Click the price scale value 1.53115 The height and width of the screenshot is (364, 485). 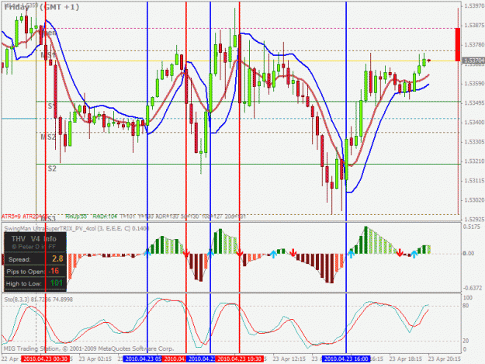[x=473, y=181]
